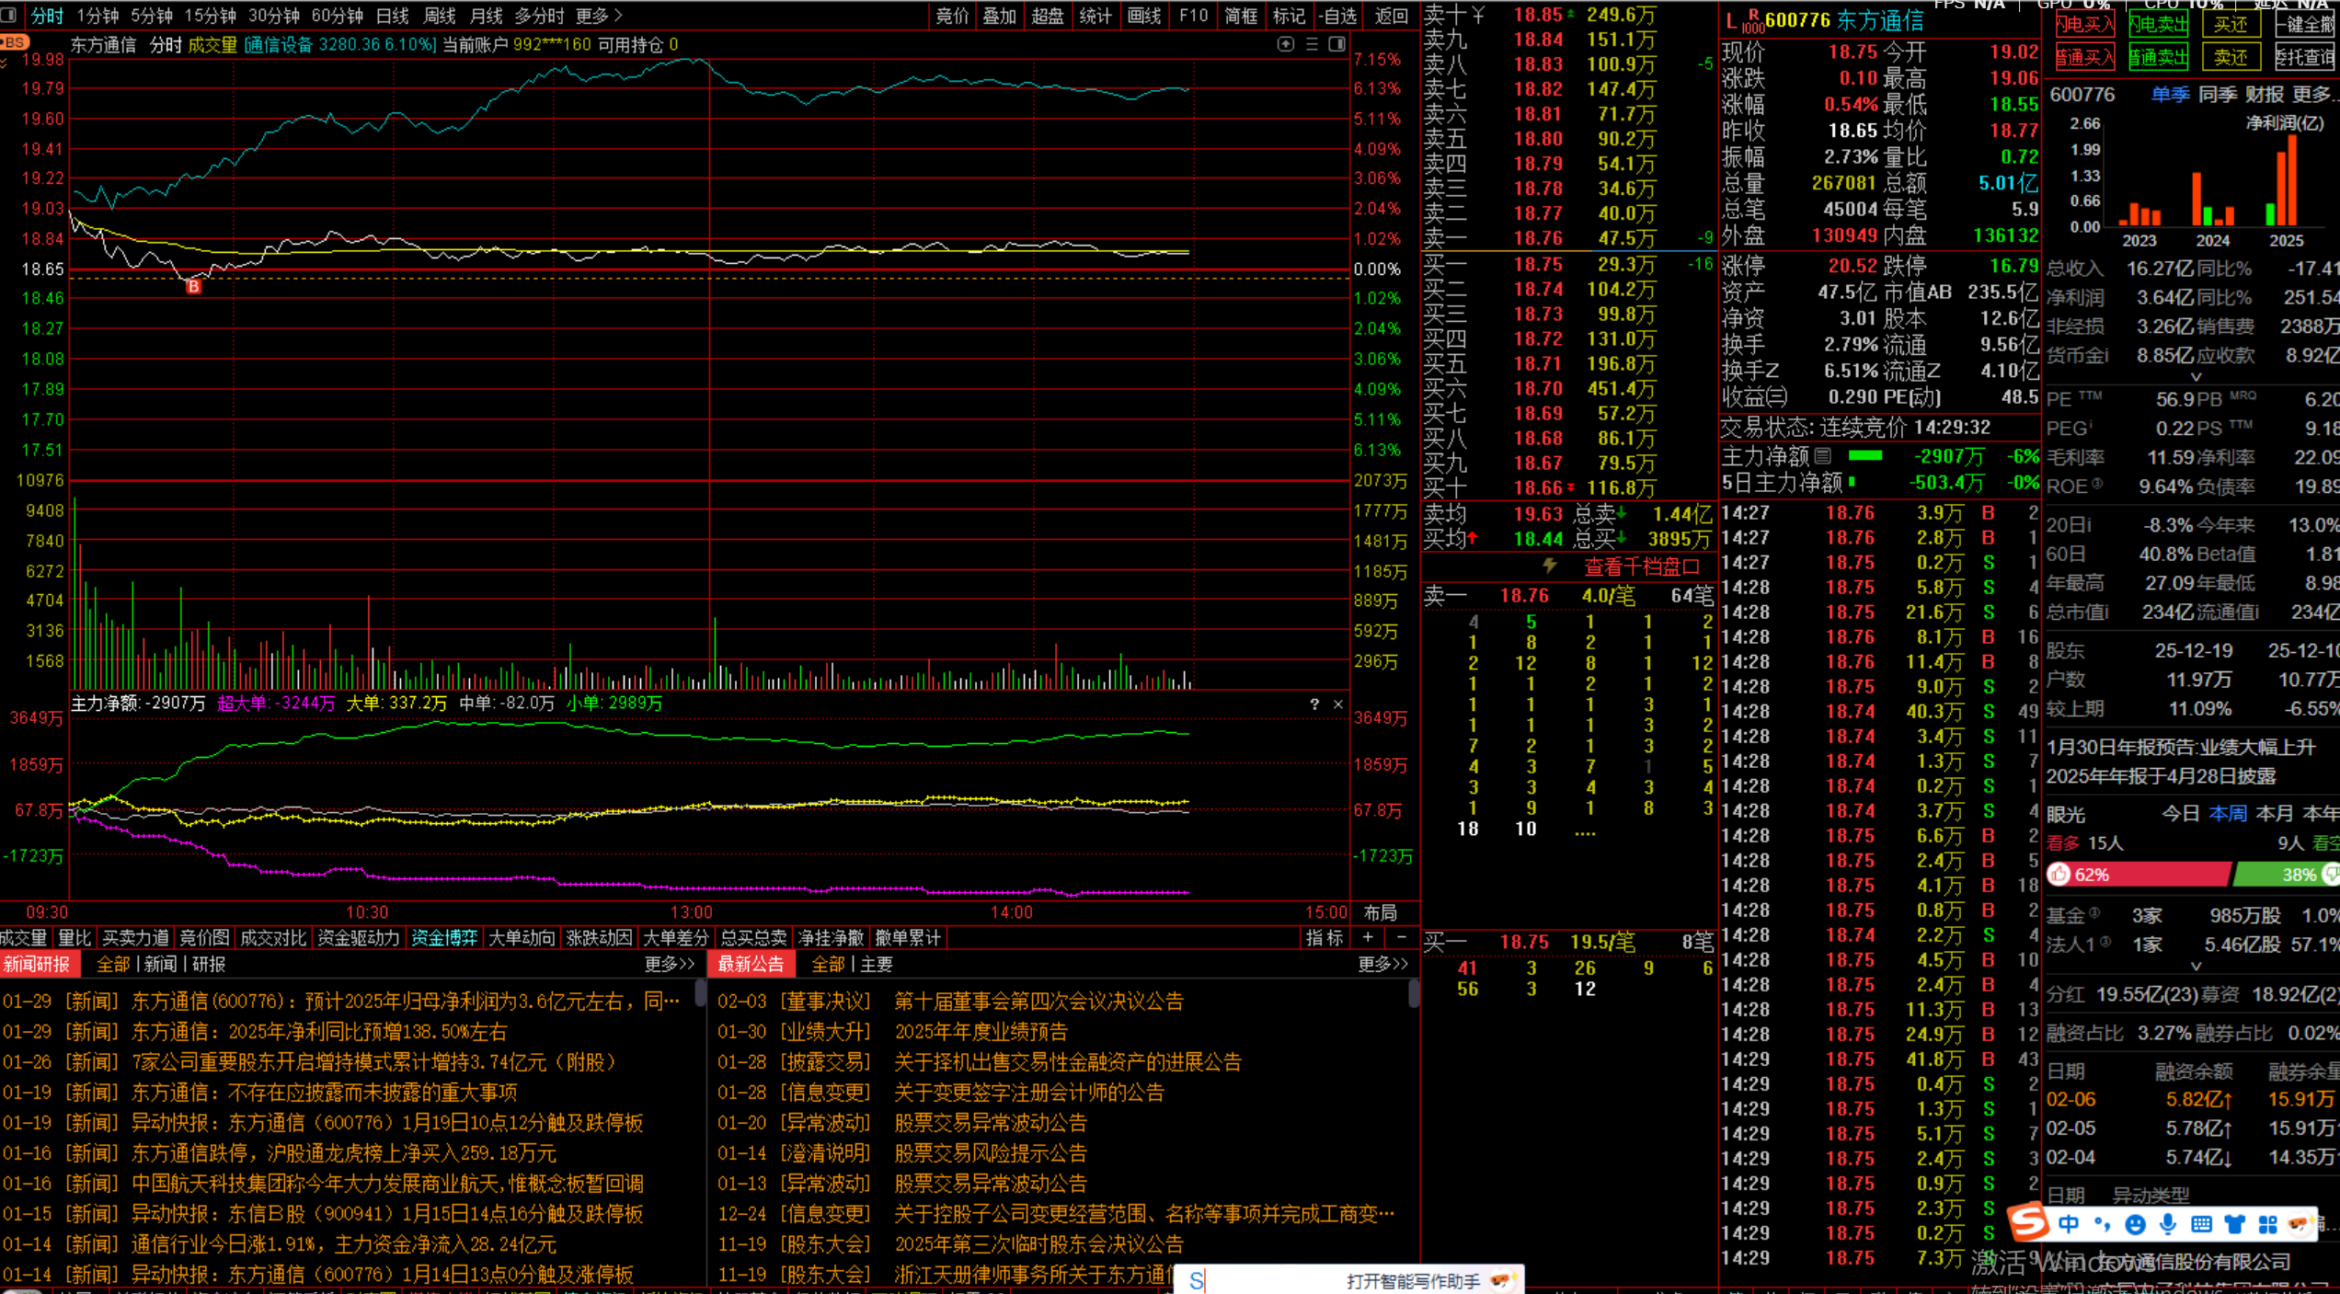Click the 查看千档盘口 link
2340x1294 pixels.
[x=1641, y=567]
